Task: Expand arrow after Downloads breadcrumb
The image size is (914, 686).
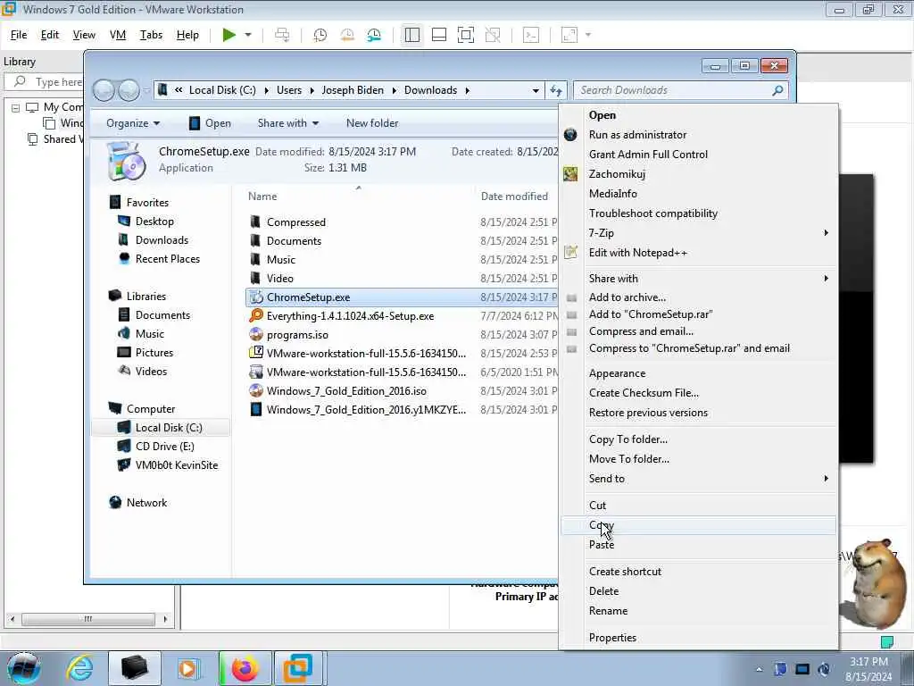Action: [467, 90]
